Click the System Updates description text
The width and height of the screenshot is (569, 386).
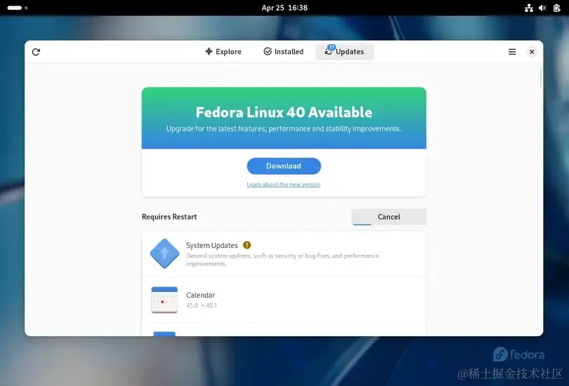tap(282, 260)
